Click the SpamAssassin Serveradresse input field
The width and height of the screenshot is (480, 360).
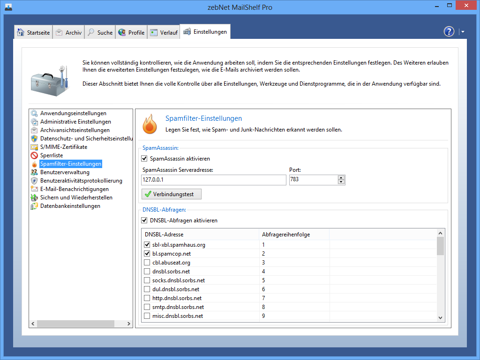213,180
